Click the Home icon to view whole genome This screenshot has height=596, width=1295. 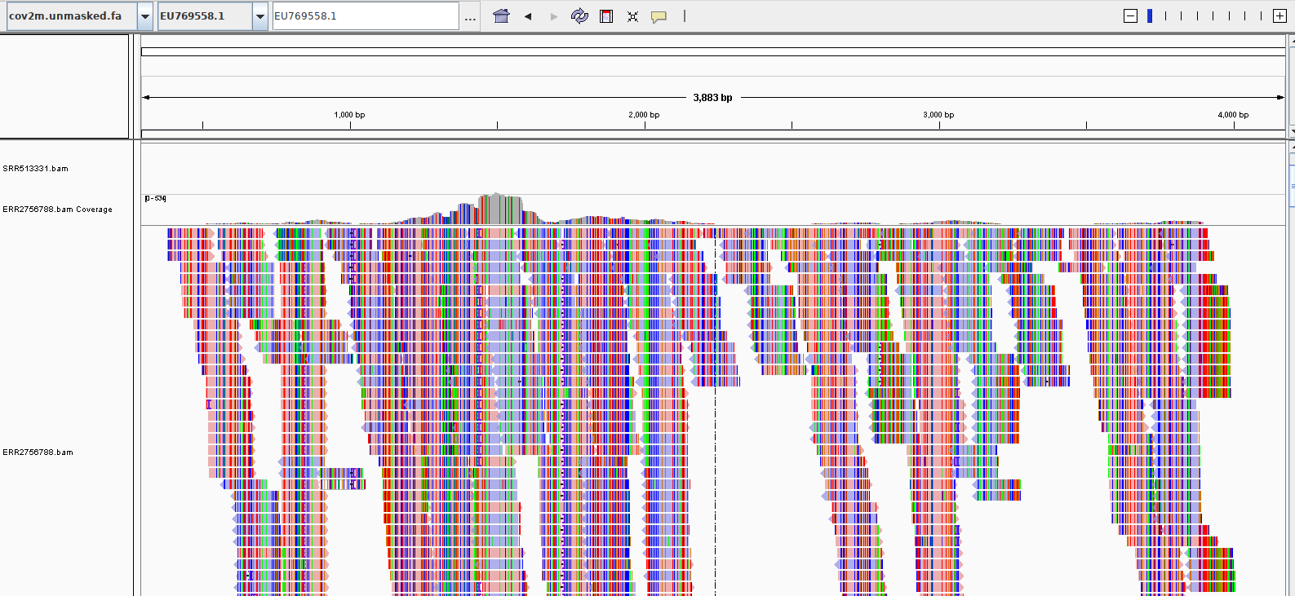point(502,16)
